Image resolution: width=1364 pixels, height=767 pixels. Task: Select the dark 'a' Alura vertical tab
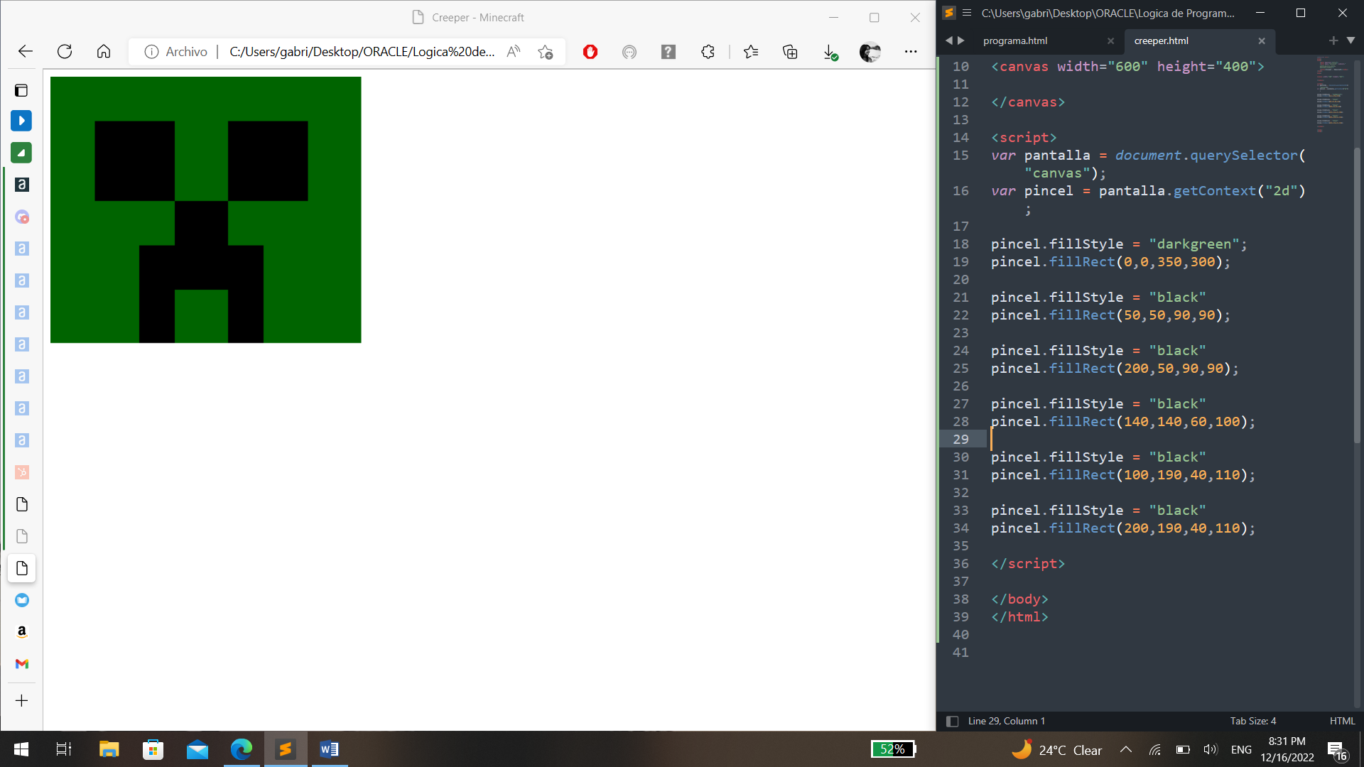coord(22,185)
